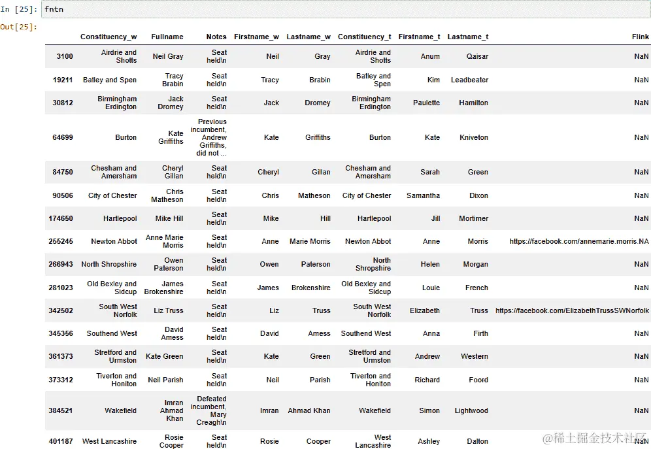Screen dimensions: 651x449
Task: Click Fullname cell Kate Griffiths
Action: [171, 137]
